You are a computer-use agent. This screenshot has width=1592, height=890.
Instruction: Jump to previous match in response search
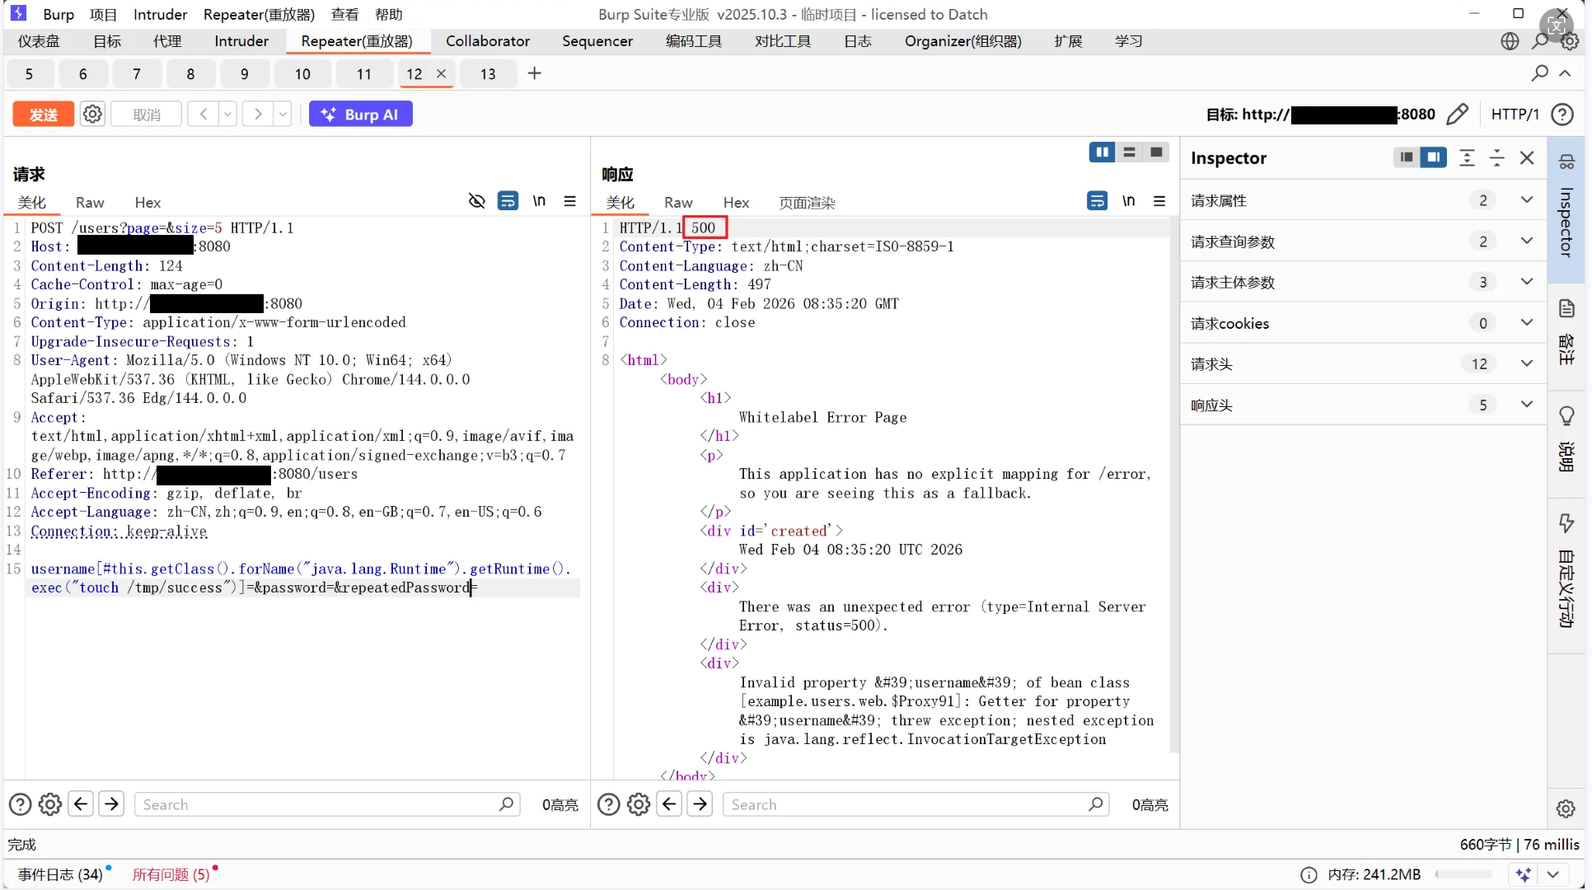tap(670, 803)
